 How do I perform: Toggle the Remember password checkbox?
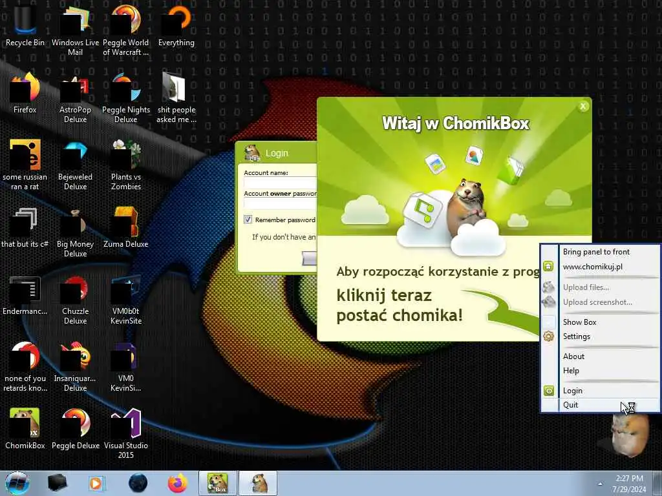(x=248, y=220)
